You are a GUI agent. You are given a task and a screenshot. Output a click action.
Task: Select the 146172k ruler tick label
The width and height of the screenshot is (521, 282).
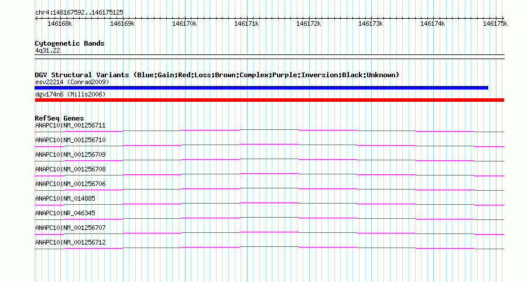click(309, 23)
